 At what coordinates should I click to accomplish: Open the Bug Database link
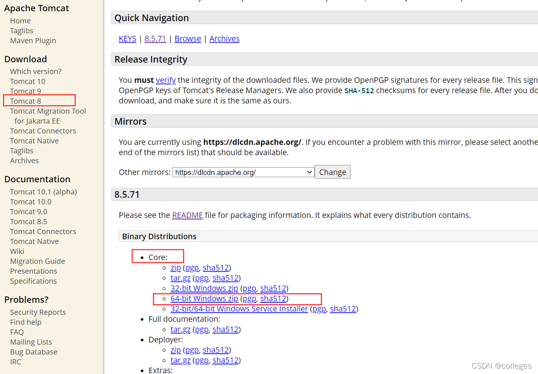tap(34, 352)
